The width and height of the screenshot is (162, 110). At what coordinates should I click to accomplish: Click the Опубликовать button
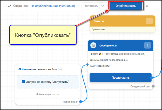click(126, 6)
